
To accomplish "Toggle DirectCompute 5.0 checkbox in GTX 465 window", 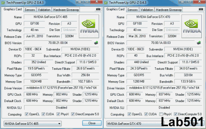I will coord(73,114).
